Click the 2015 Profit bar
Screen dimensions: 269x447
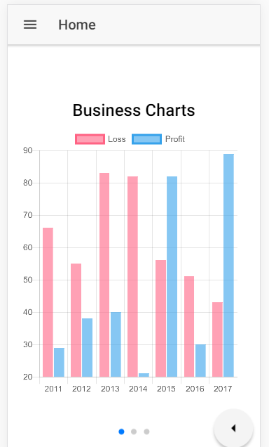point(172,276)
